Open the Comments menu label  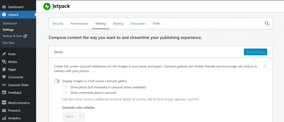click(16, 77)
